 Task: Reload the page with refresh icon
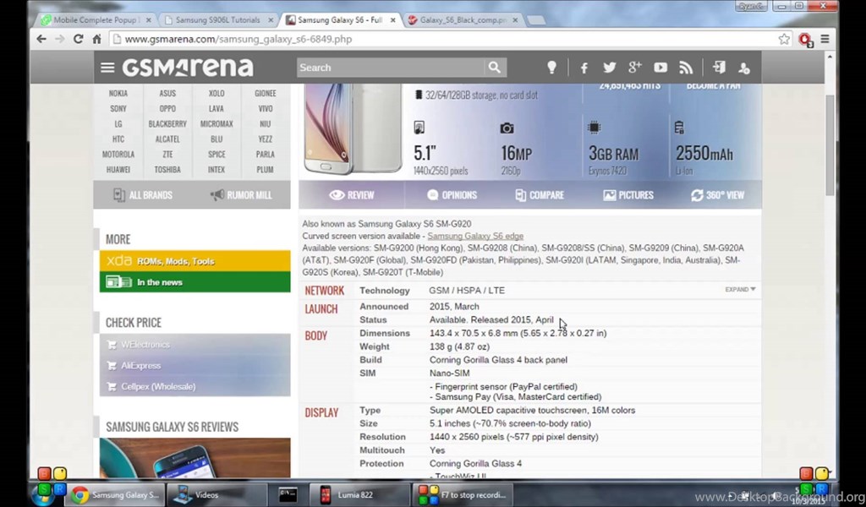(78, 39)
